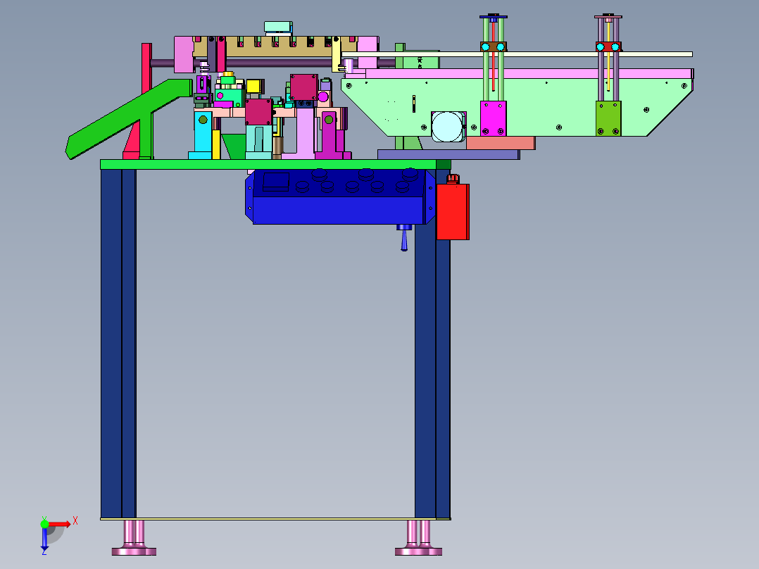Select the red electrical box beside the table

coord(453,212)
